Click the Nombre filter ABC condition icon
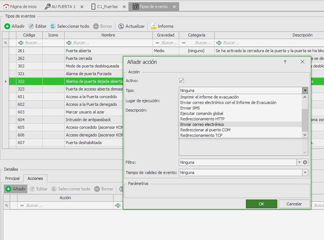The width and height of the screenshot is (324, 240). click(69, 43)
